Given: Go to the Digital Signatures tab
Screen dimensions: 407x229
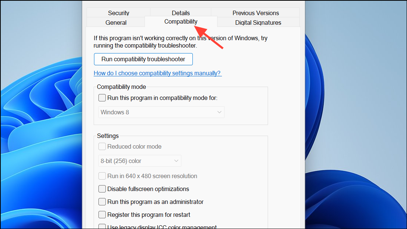Looking at the screenshot, I should pyautogui.click(x=258, y=22).
